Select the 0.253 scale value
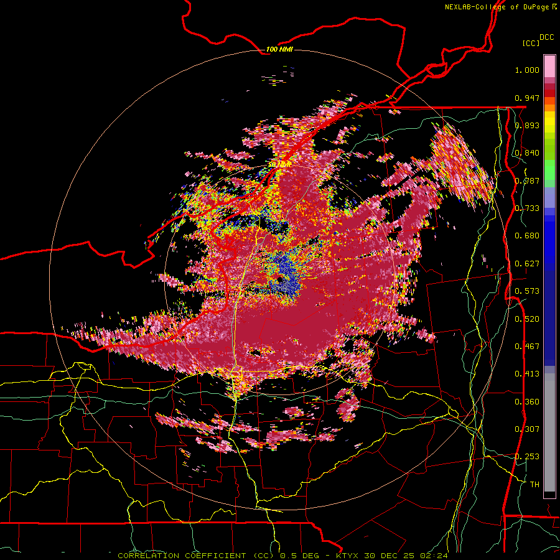Viewport: 560px width, 560px height. (x=527, y=457)
